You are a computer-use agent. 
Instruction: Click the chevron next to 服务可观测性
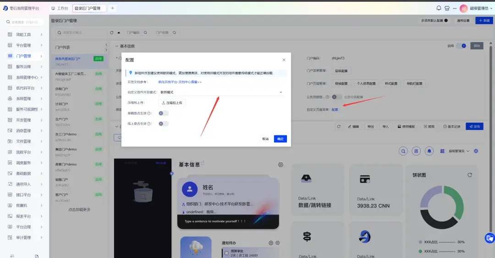[41, 109]
